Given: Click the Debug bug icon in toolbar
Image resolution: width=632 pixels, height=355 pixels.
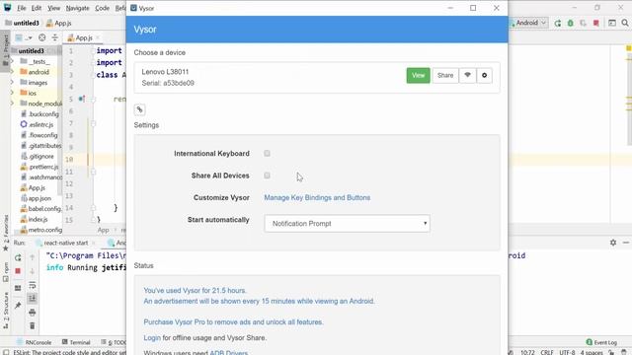Looking at the screenshot, I should click(x=571, y=23).
